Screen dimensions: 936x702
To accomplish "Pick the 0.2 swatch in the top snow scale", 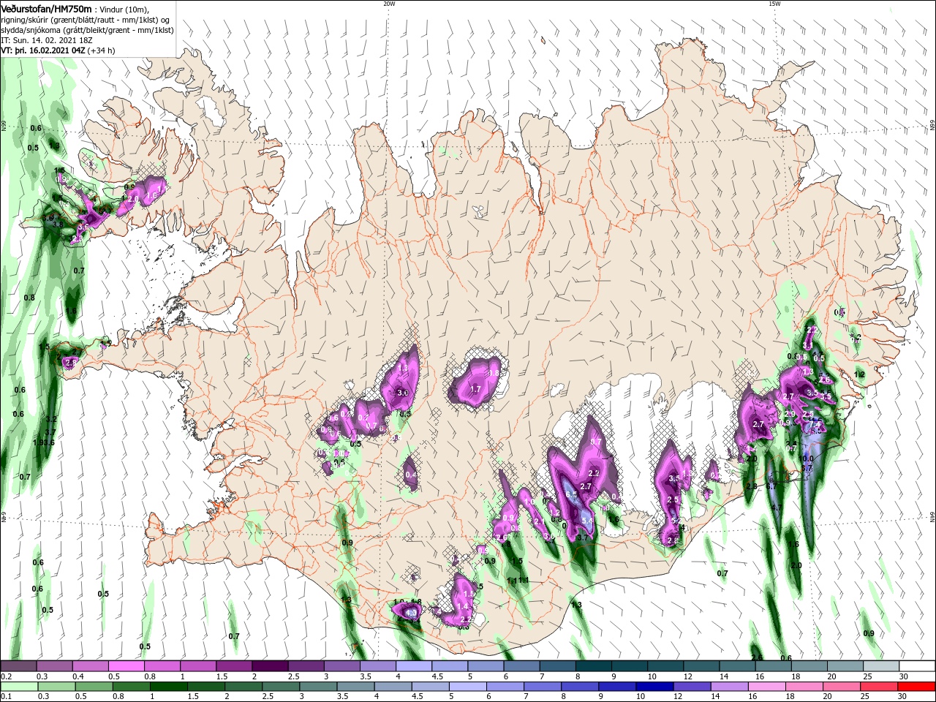I will tap(18, 666).
